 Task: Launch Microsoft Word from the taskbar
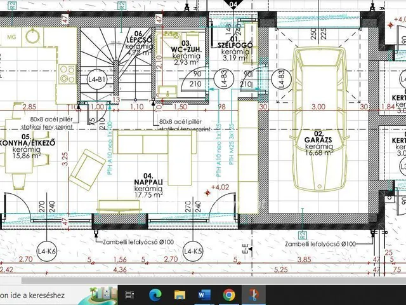coord(204,294)
